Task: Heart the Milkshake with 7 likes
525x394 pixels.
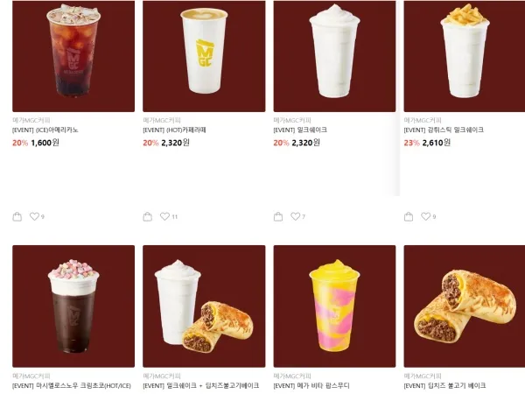Action: (296, 216)
